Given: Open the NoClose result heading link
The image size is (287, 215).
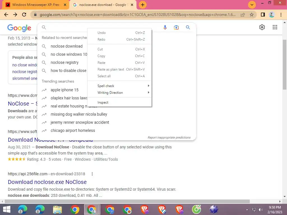Looking at the screenshot, I should tap(22, 104).
